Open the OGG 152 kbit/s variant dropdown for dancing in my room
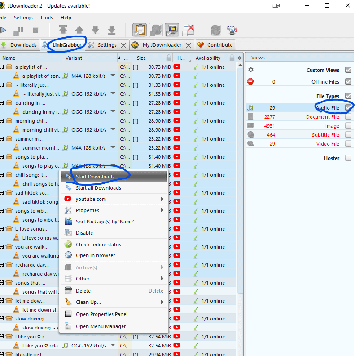355x356 pixels. point(113,112)
